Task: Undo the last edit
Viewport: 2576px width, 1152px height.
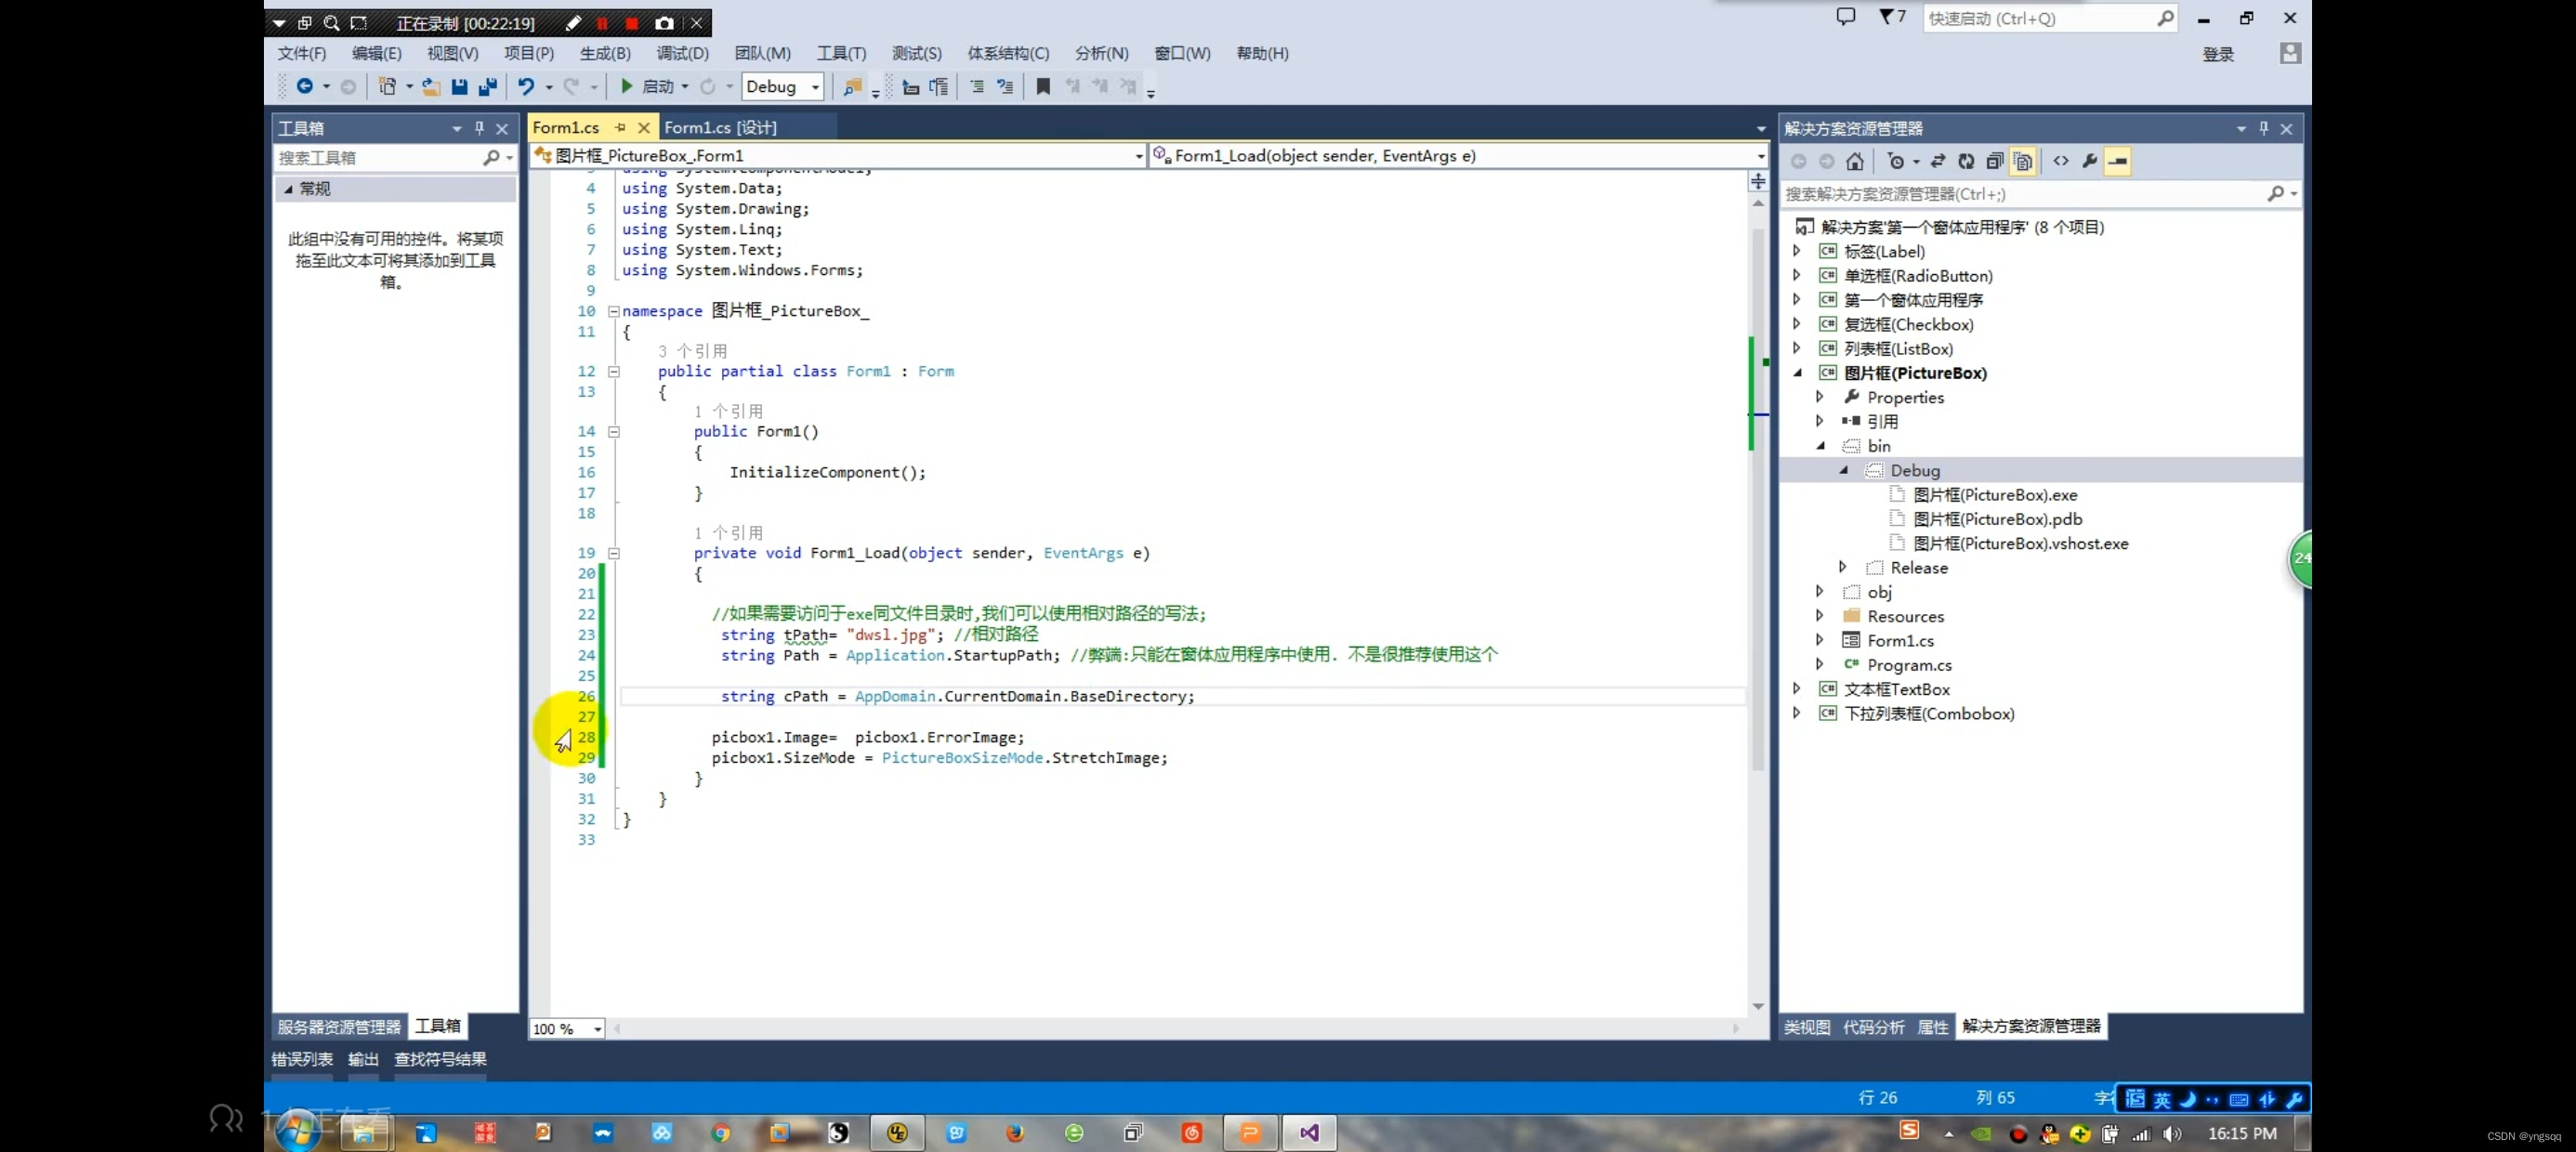Action: [526, 87]
